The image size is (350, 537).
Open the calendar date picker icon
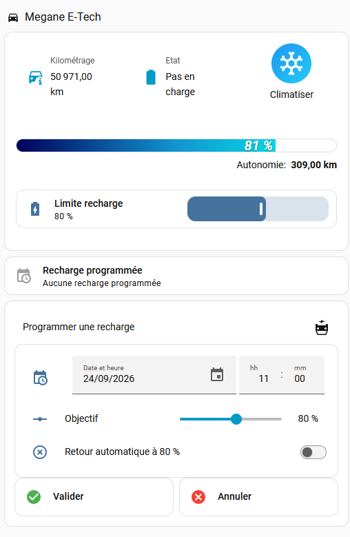point(217,375)
